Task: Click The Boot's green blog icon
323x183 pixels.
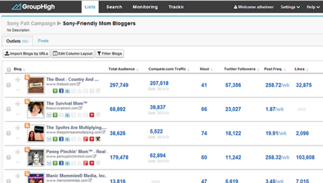Action: click(55, 91)
